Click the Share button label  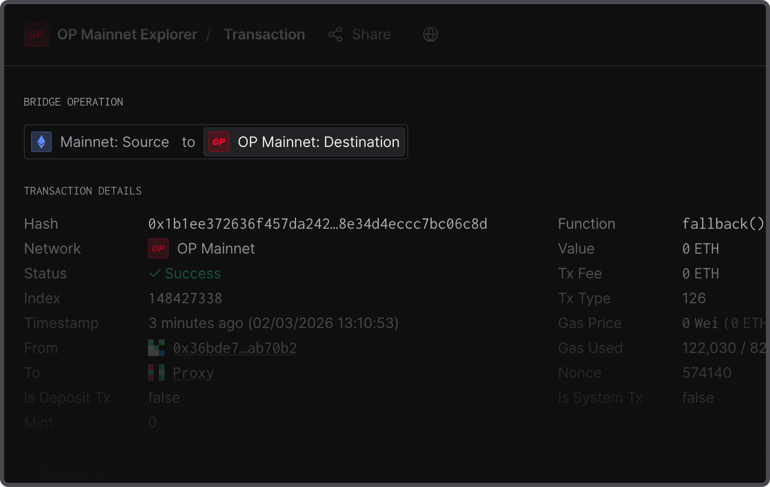tap(372, 34)
